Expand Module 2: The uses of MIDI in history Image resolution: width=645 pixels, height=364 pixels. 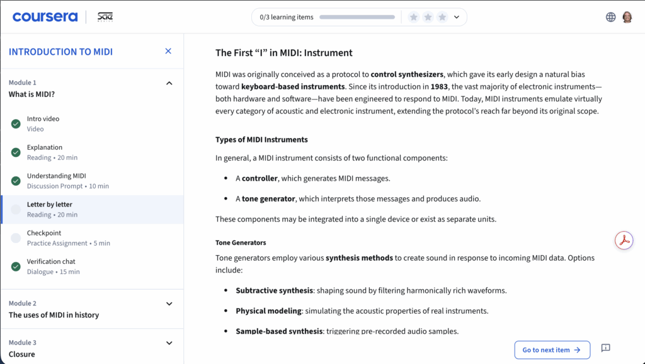pos(169,303)
